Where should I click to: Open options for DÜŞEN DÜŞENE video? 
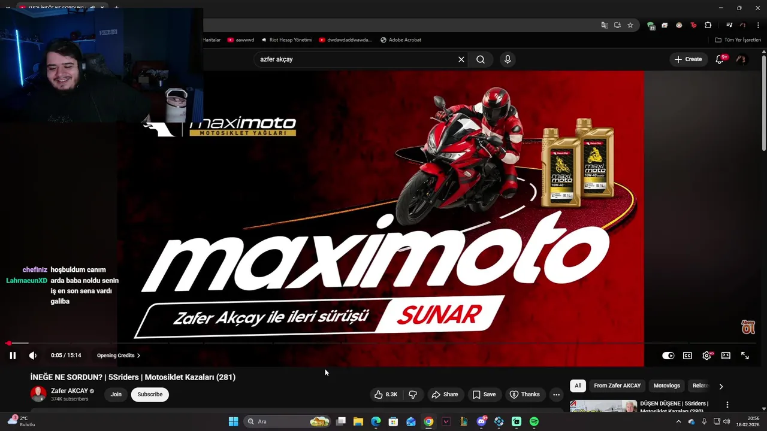pyautogui.click(x=727, y=405)
